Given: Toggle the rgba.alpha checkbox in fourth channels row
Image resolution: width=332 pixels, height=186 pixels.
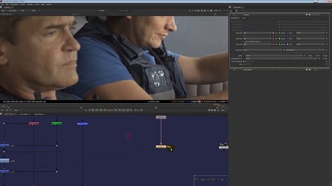Looking at the screenshot, I should pyautogui.click(x=284, y=50).
